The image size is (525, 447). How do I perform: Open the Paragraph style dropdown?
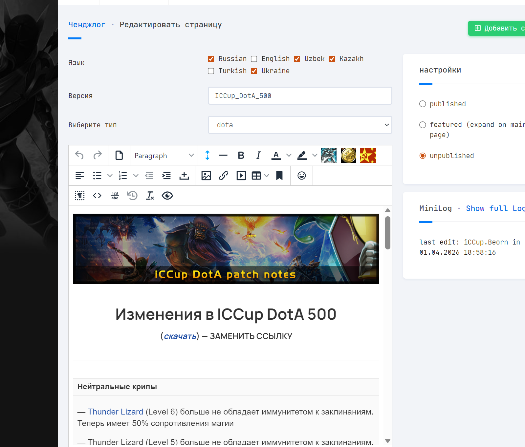pos(164,156)
